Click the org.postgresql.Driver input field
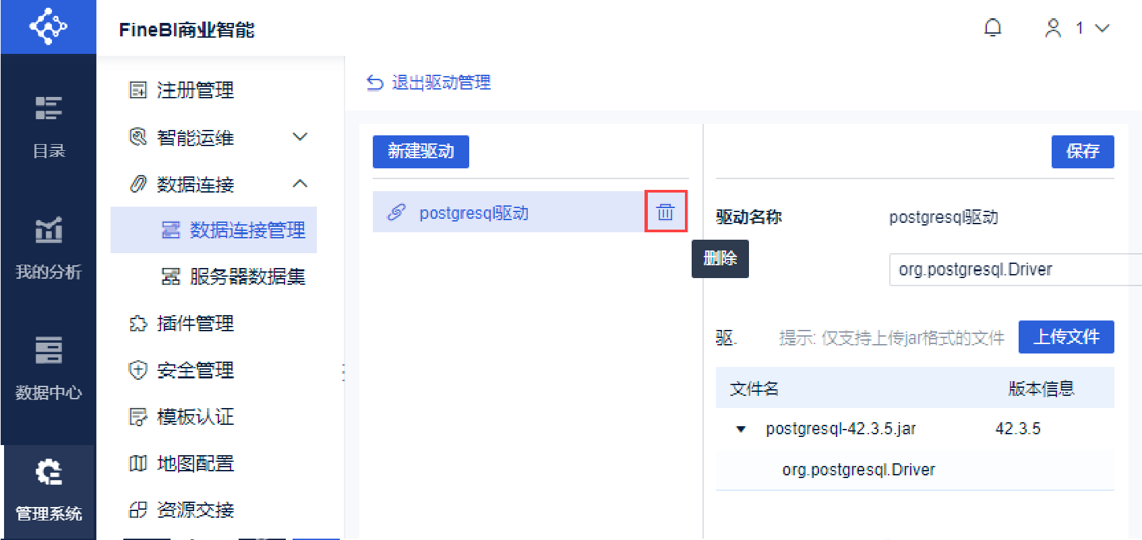Image resolution: width=1142 pixels, height=540 pixels. [1015, 269]
